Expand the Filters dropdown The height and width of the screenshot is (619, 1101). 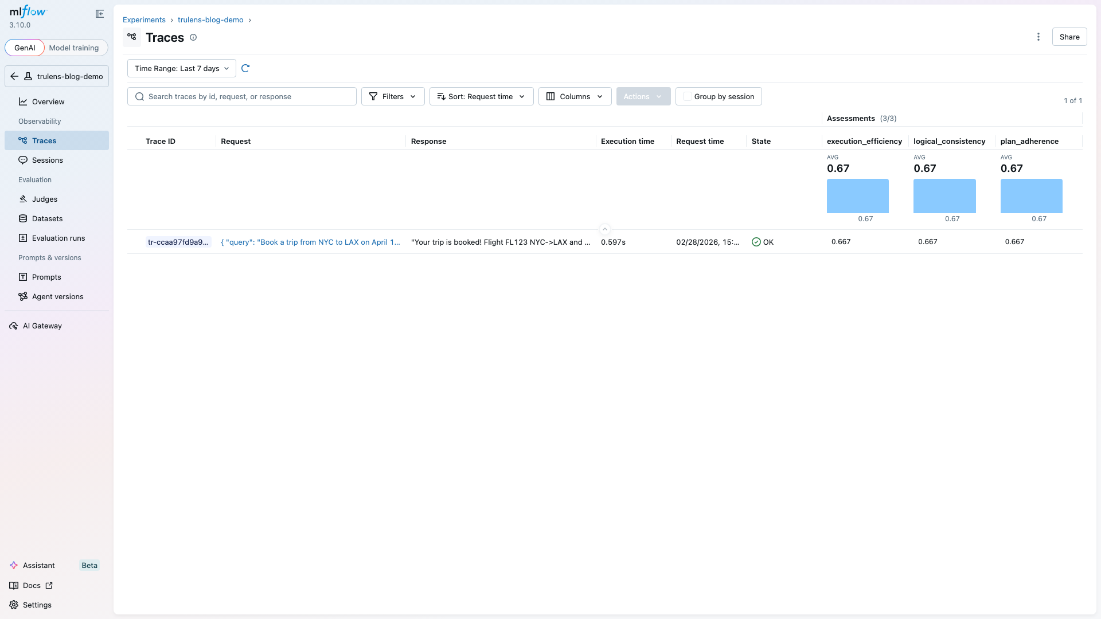pyautogui.click(x=393, y=96)
